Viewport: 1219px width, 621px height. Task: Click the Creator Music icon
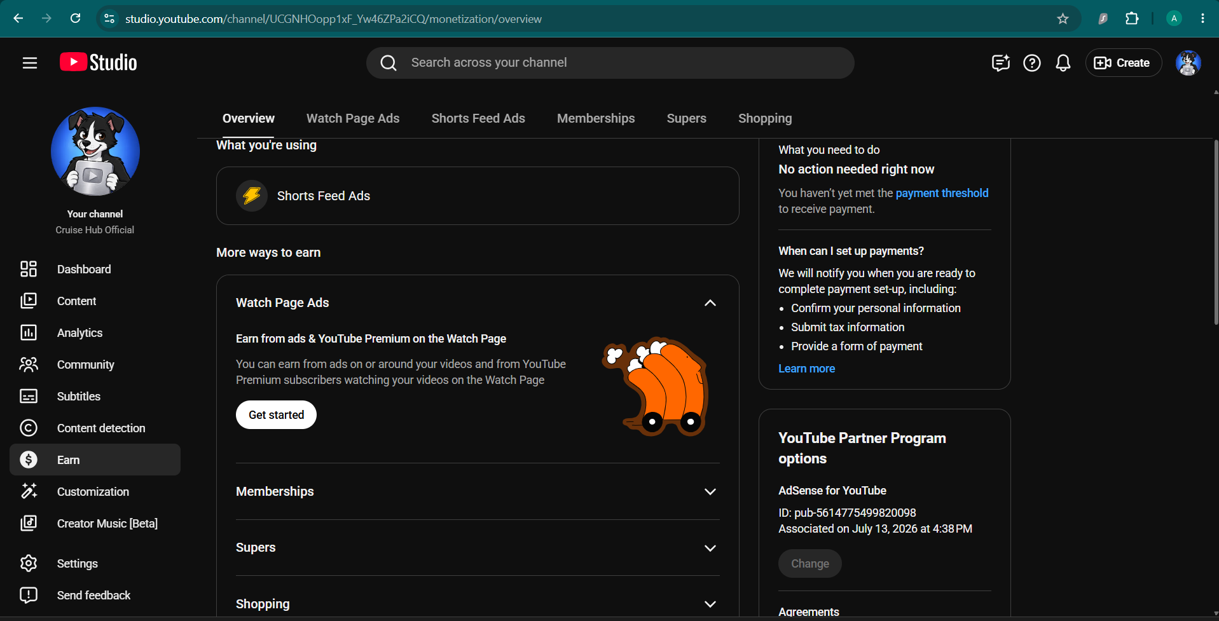(x=29, y=523)
